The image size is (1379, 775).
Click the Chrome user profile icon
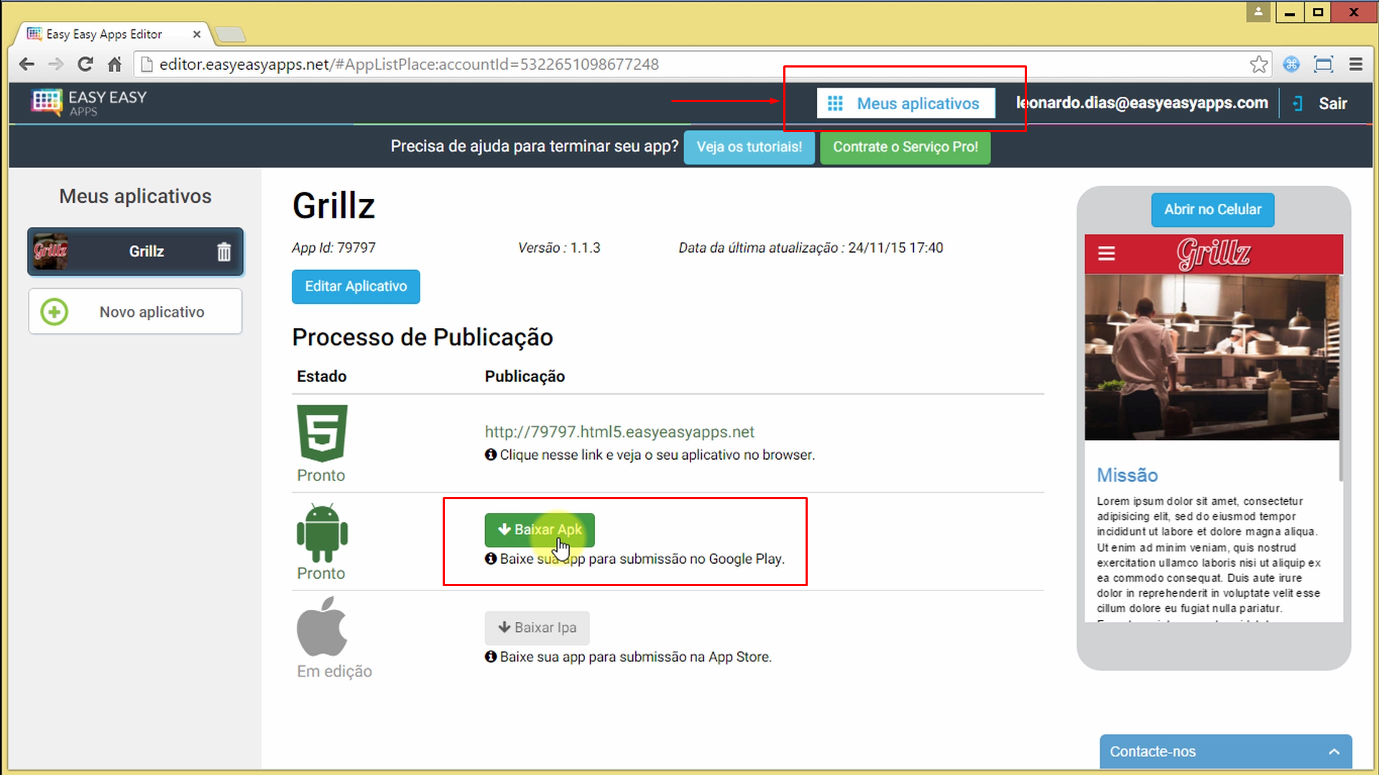[x=1258, y=12]
